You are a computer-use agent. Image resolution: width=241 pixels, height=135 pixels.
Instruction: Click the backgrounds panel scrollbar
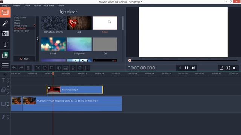(122, 23)
